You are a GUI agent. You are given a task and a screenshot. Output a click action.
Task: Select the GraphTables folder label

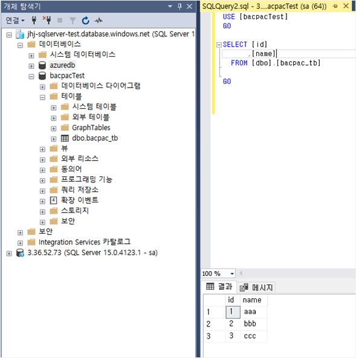coord(91,127)
